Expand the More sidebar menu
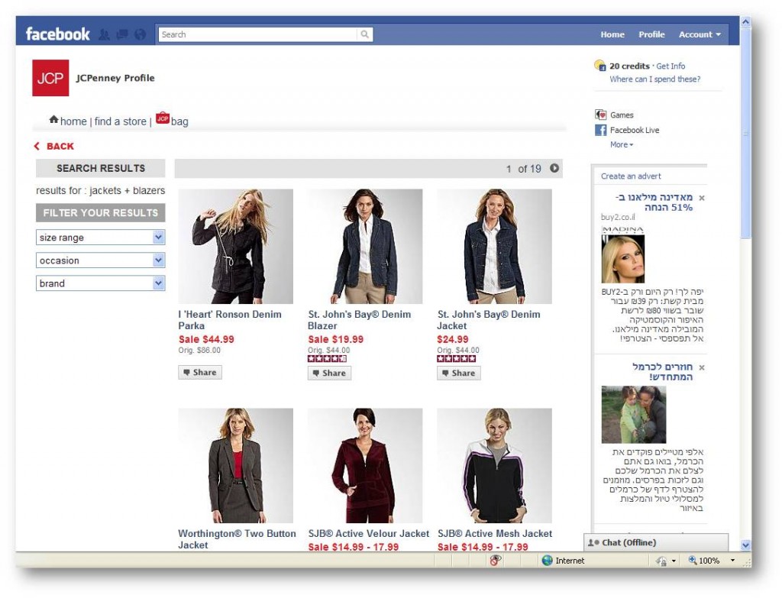 622,144
